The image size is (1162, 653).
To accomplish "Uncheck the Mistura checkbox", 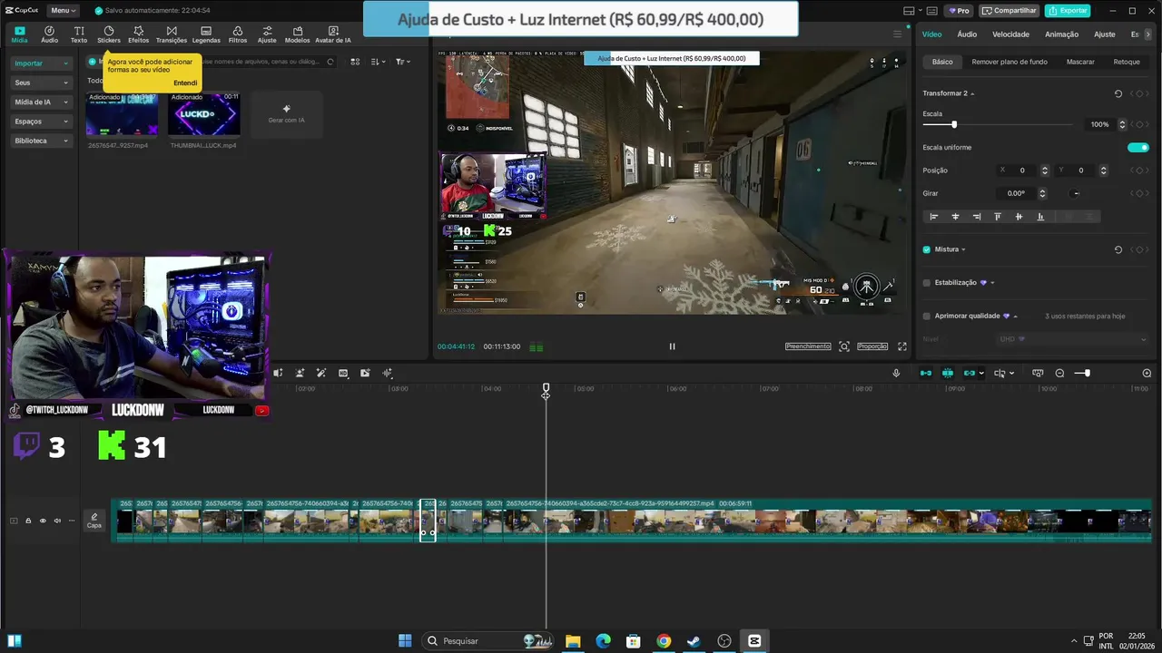I will pyautogui.click(x=927, y=249).
